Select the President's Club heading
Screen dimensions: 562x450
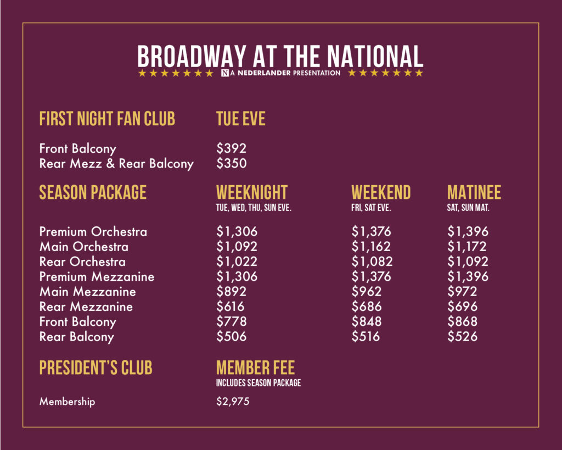click(x=95, y=368)
